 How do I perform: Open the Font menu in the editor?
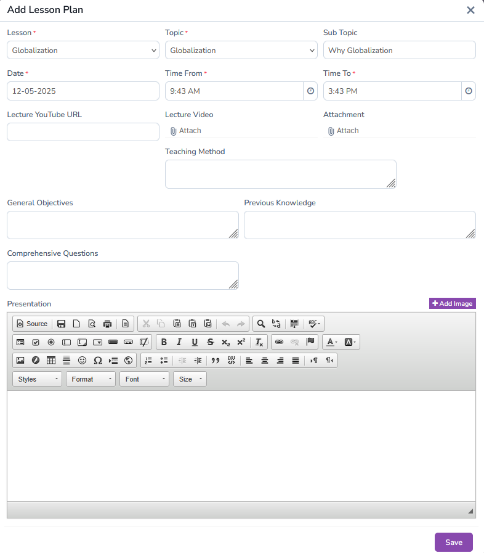(144, 379)
